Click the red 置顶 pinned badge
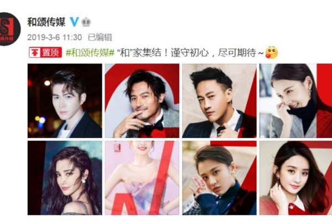The image size is (332, 221). click(x=45, y=52)
